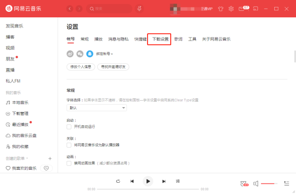The height and width of the screenshot is (194, 296).
Task: Open the skin/theme shirt icon
Action: pos(221,9)
